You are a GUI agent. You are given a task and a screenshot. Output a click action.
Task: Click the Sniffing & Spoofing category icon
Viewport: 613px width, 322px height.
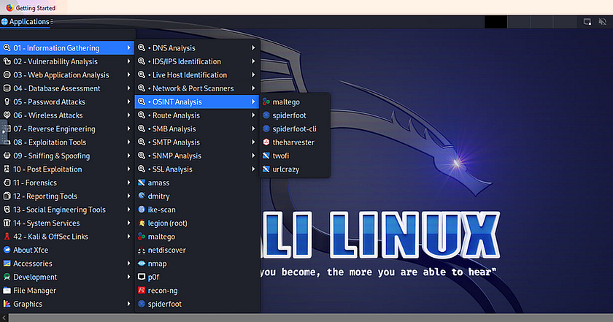tap(7, 156)
